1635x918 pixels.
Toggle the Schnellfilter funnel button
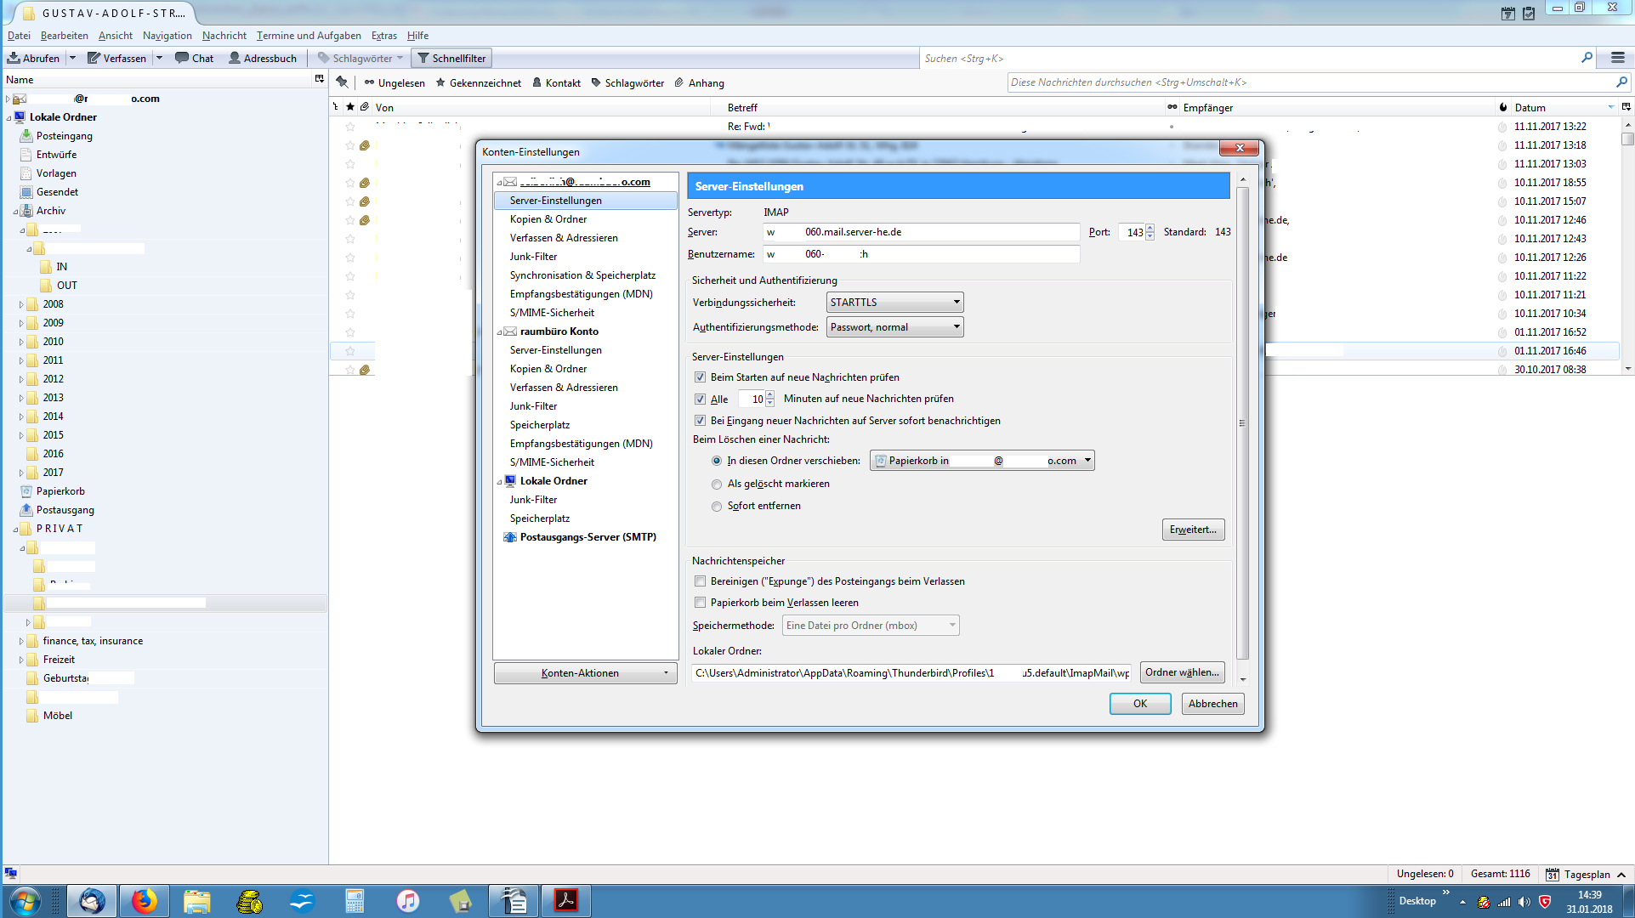(451, 58)
